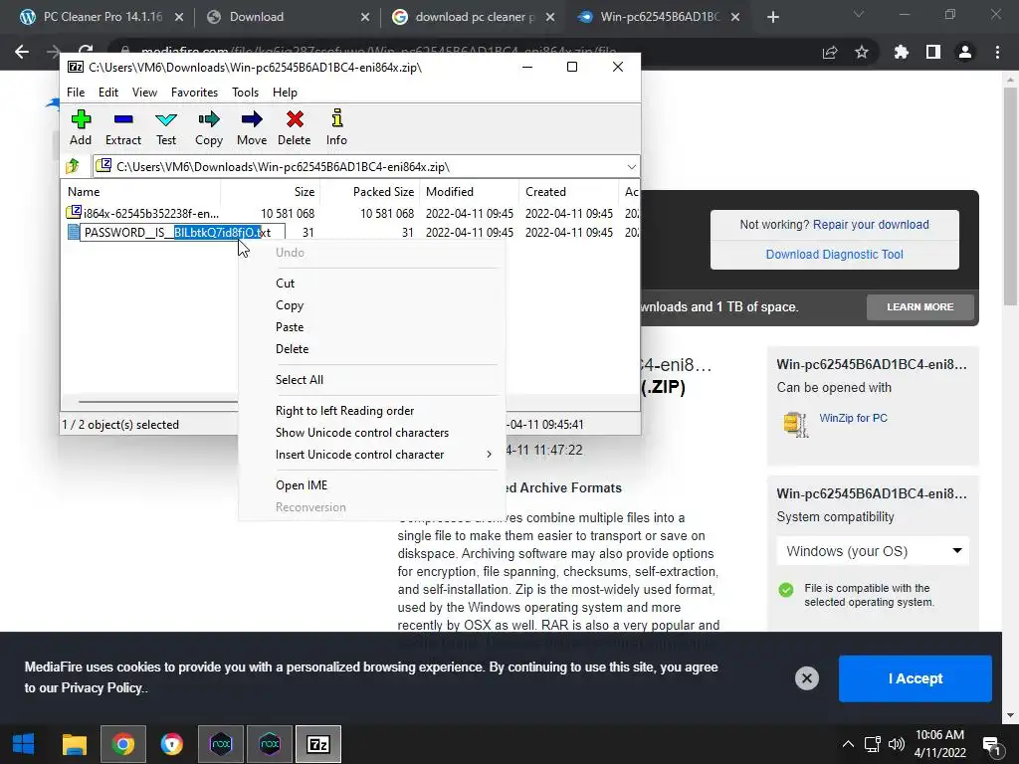Open the notification center icon
This screenshot has height=764, width=1019.
pyautogui.click(x=992, y=745)
